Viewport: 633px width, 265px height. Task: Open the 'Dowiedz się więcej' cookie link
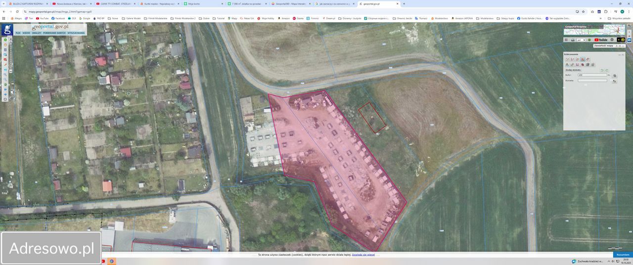click(x=363, y=255)
